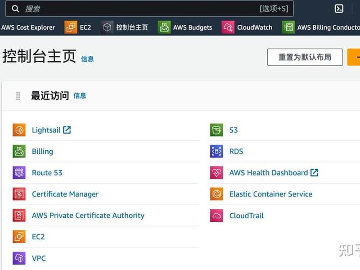This screenshot has height=270, width=360.
Task: Click AWS Budgets icon in favorites bar
Action: 164,27
